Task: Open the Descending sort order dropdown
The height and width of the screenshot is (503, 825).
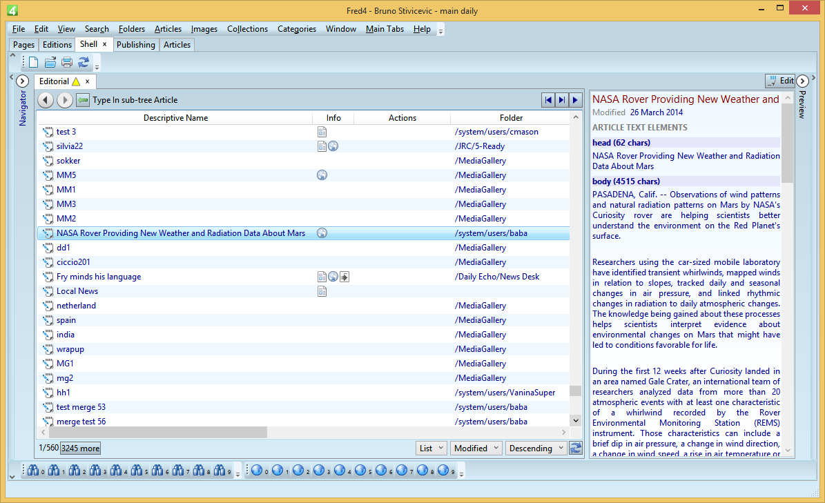Action: pos(536,448)
